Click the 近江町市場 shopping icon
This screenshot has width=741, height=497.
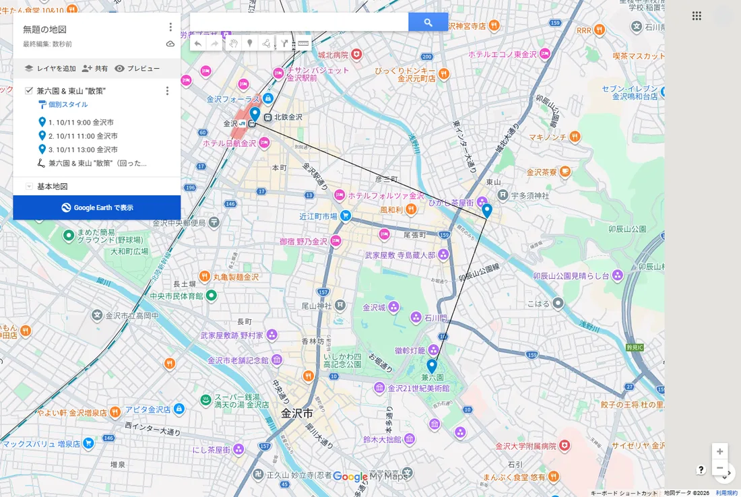pyautogui.click(x=346, y=216)
